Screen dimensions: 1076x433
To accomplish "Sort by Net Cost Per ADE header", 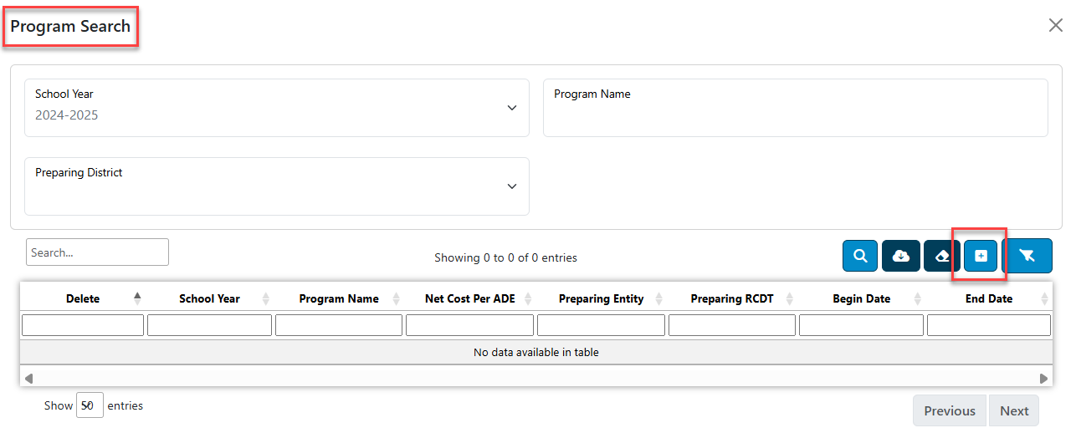I will pos(469,298).
